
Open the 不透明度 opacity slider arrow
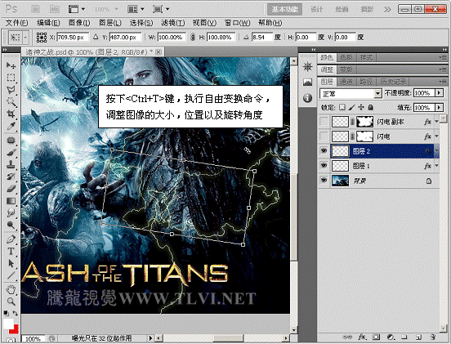coord(439,93)
